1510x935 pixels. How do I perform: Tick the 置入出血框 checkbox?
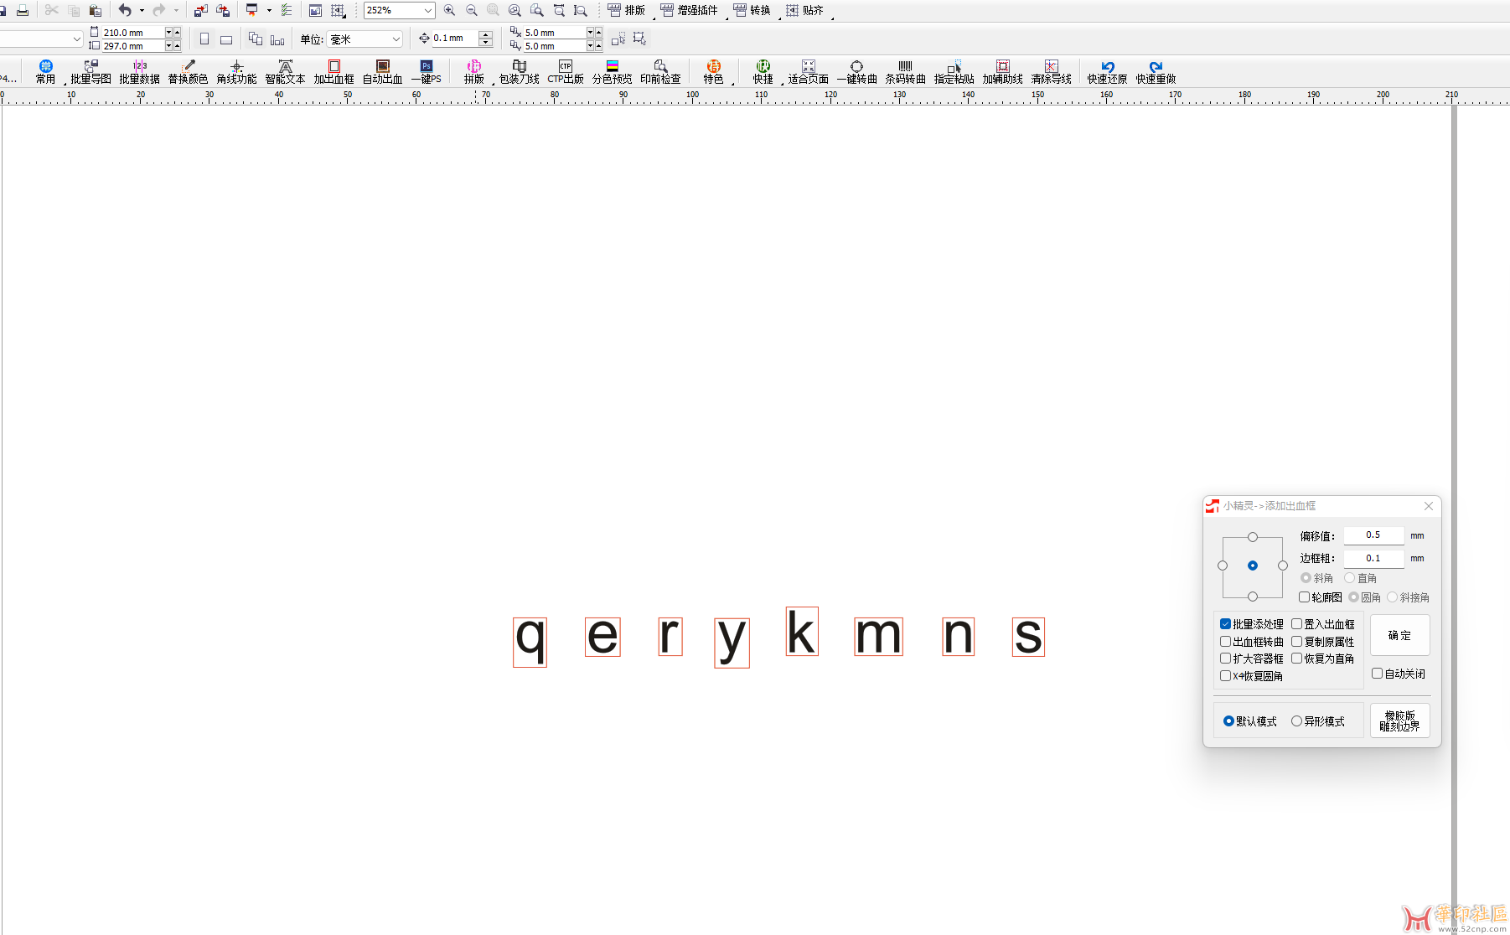coord(1296,624)
